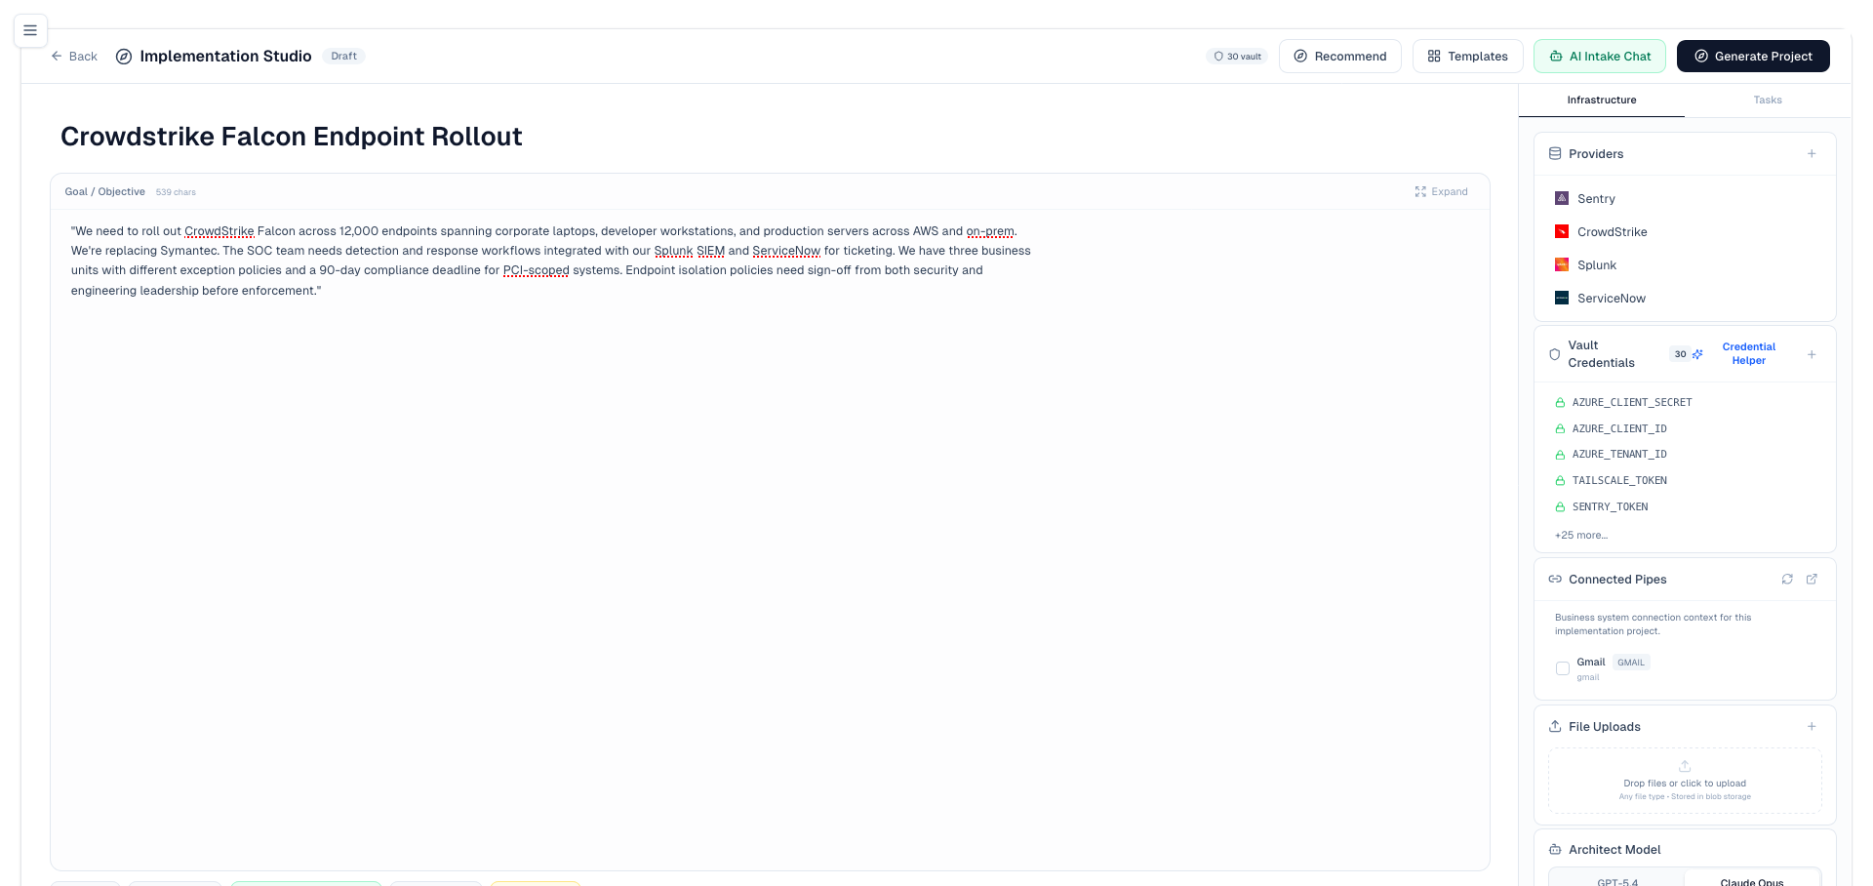
Task: Open the Credential Helper link
Action: 1749,354
